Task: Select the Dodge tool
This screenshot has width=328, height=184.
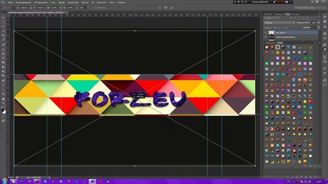Action: (x=3, y=76)
